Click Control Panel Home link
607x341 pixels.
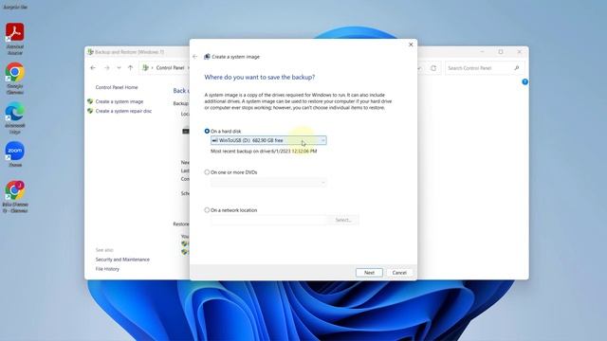117,87
